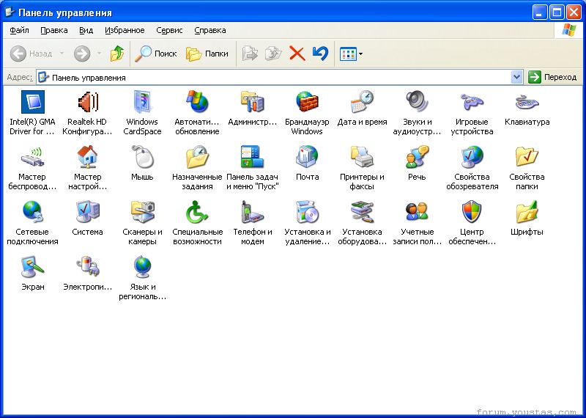Open Realtek HD configuration icon
The height and width of the screenshot is (418, 586).
pos(87,102)
